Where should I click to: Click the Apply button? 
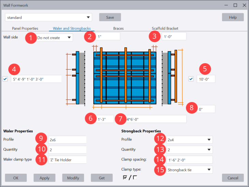[44, 178]
